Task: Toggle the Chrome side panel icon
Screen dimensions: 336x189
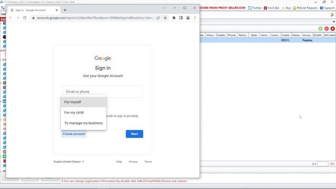Action: point(181,18)
